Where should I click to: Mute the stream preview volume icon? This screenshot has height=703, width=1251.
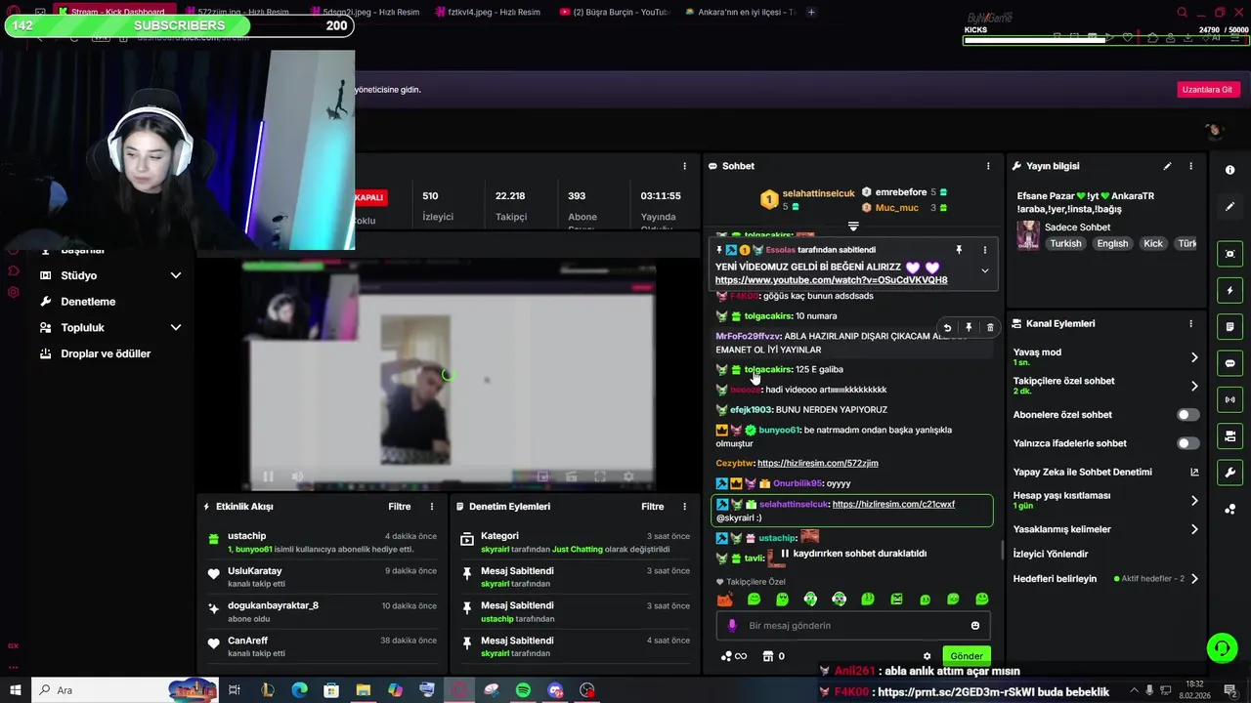(x=297, y=476)
